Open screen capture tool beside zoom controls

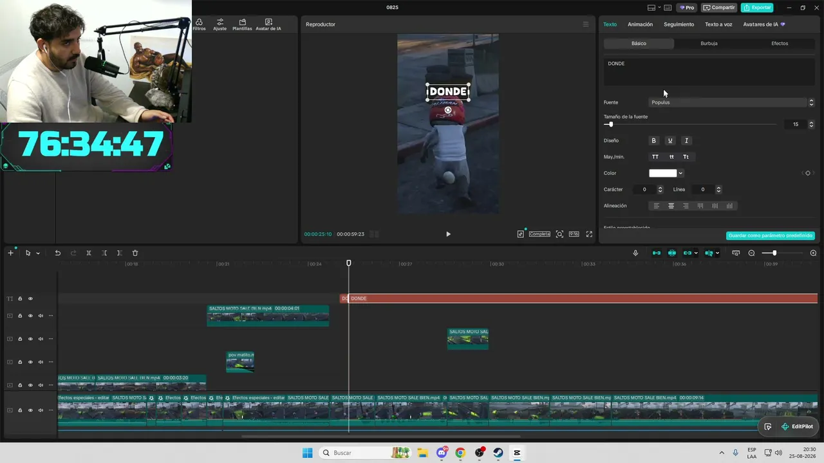tap(736, 253)
